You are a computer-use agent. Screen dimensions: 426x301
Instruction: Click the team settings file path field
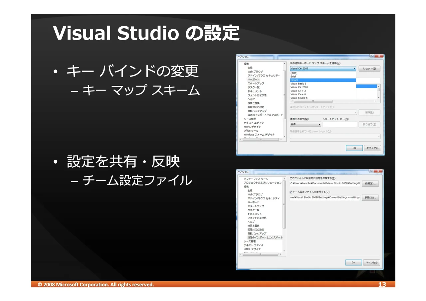325,198
